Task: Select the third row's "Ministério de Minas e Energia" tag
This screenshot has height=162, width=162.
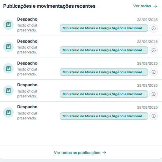Action: pyautogui.click(x=104, y=72)
